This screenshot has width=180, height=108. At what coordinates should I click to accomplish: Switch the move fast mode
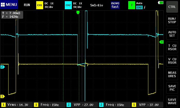pos(115,5)
